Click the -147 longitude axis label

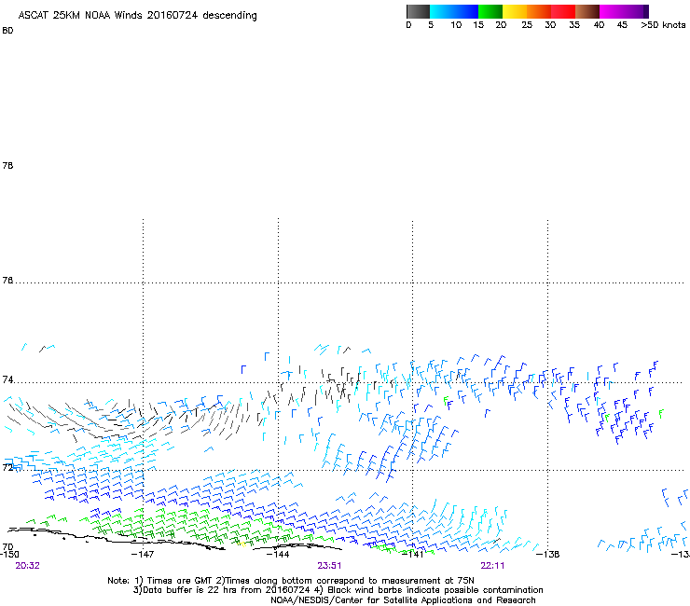[143, 555]
